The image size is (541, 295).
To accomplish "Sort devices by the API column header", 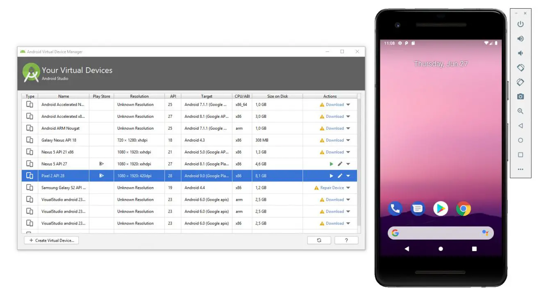I will 173,96.
